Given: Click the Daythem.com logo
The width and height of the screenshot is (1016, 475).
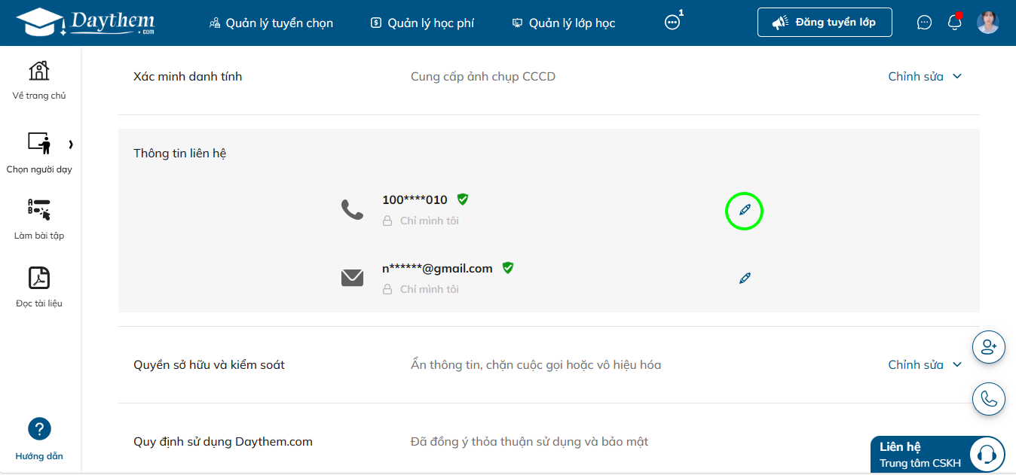Looking at the screenshot, I should click(x=85, y=23).
